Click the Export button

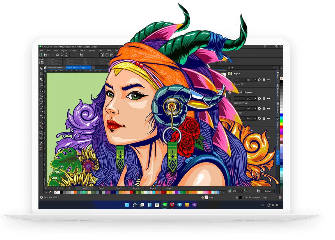click(268, 191)
